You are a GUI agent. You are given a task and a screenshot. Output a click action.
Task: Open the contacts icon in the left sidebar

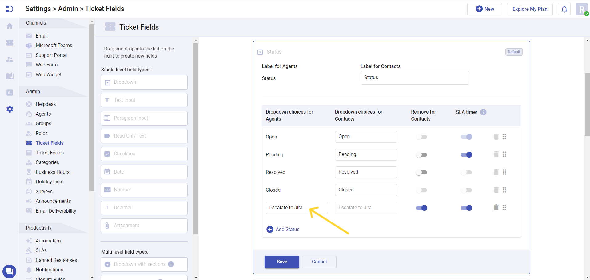click(10, 59)
